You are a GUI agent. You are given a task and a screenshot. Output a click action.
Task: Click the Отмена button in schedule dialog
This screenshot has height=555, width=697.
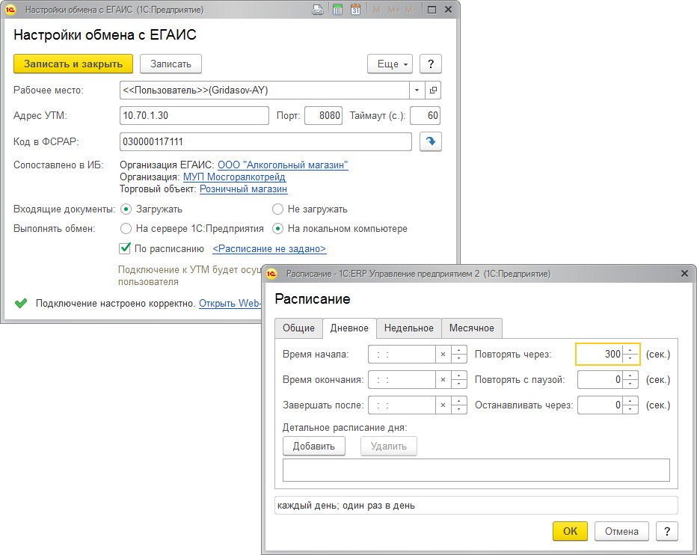click(x=621, y=531)
